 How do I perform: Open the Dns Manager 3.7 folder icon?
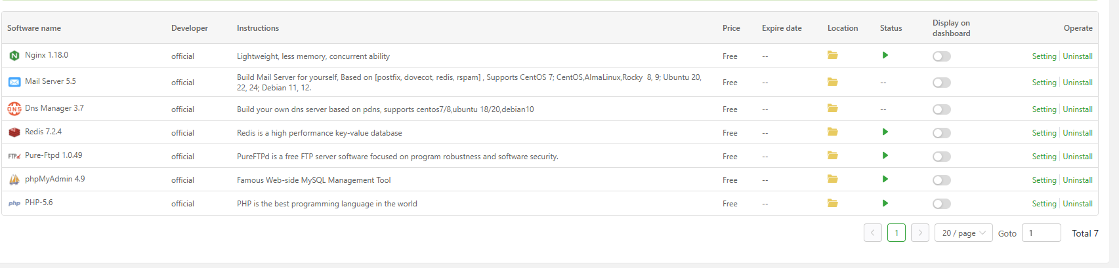coord(832,109)
